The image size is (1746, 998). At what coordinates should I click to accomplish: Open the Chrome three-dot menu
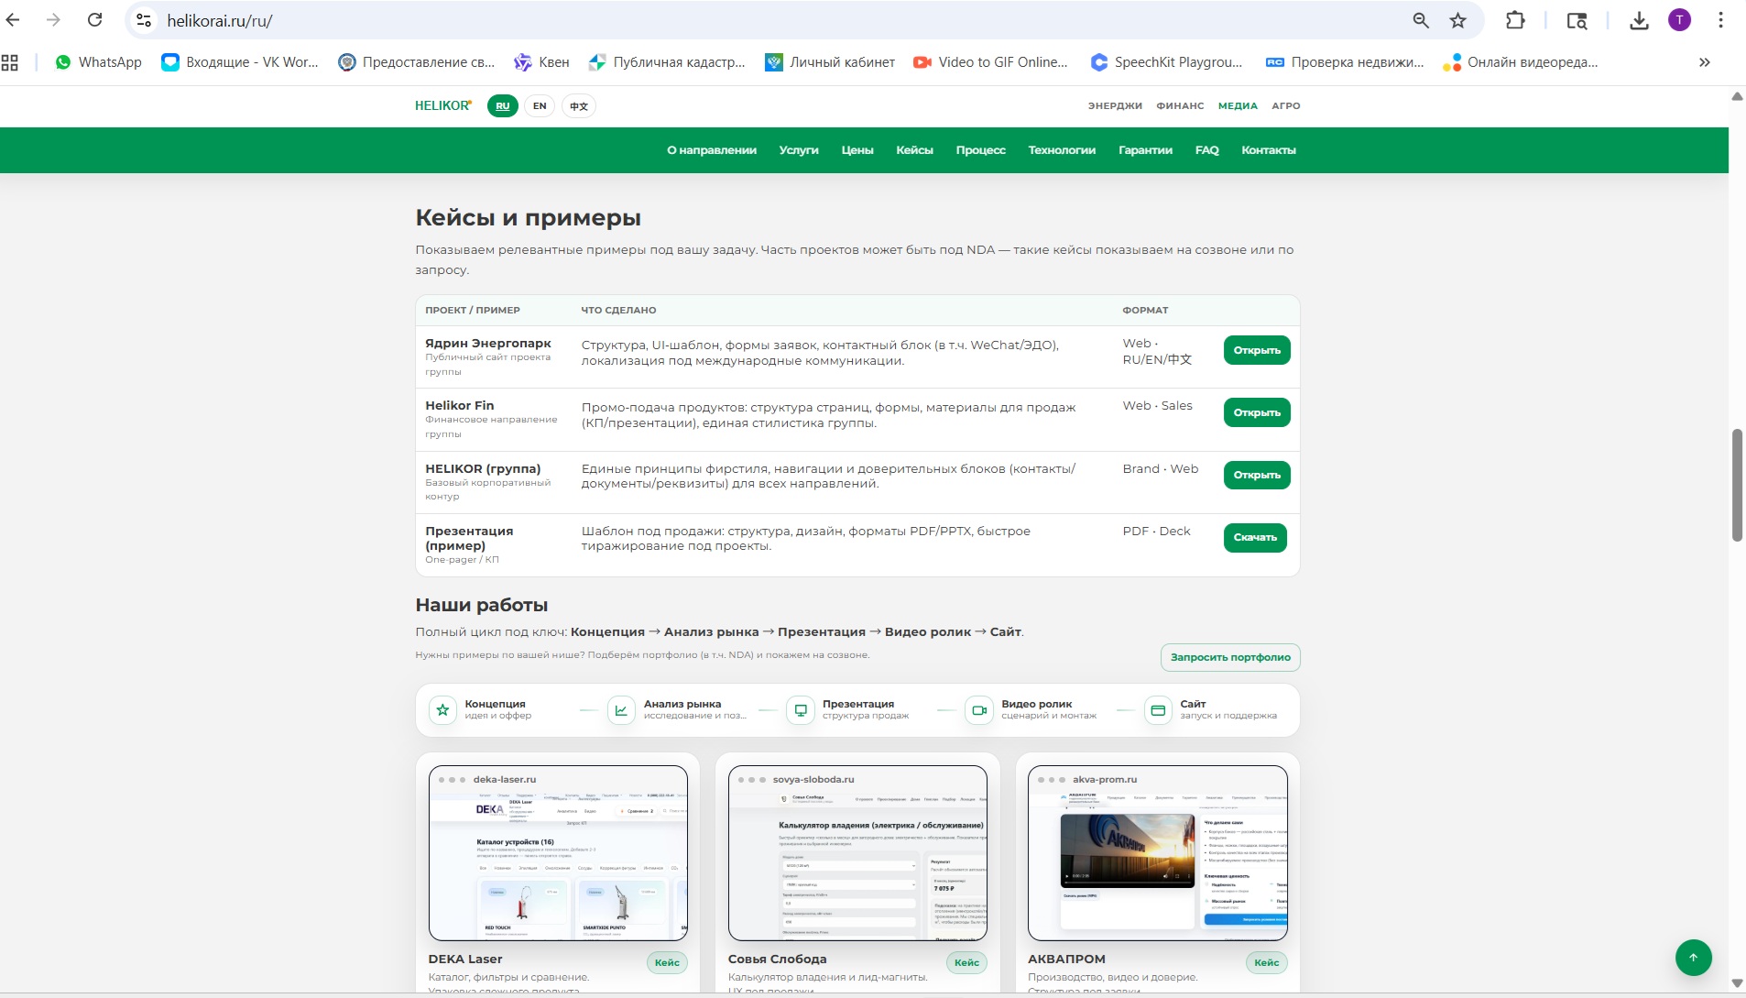point(1721,20)
